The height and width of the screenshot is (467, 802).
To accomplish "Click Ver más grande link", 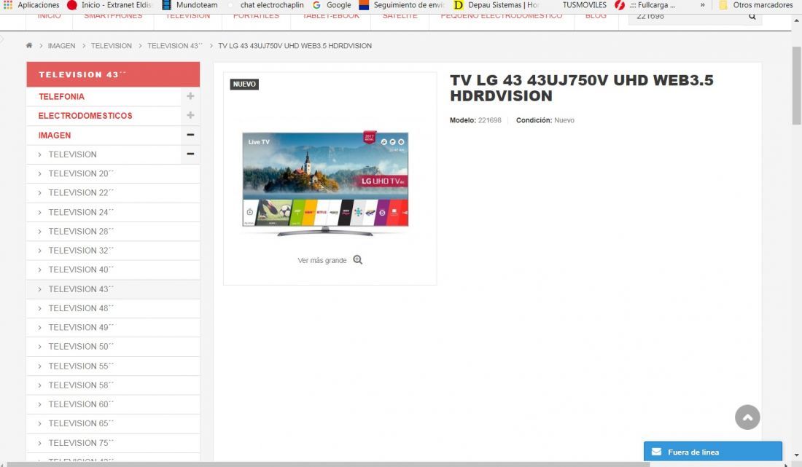I will click(x=322, y=260).
